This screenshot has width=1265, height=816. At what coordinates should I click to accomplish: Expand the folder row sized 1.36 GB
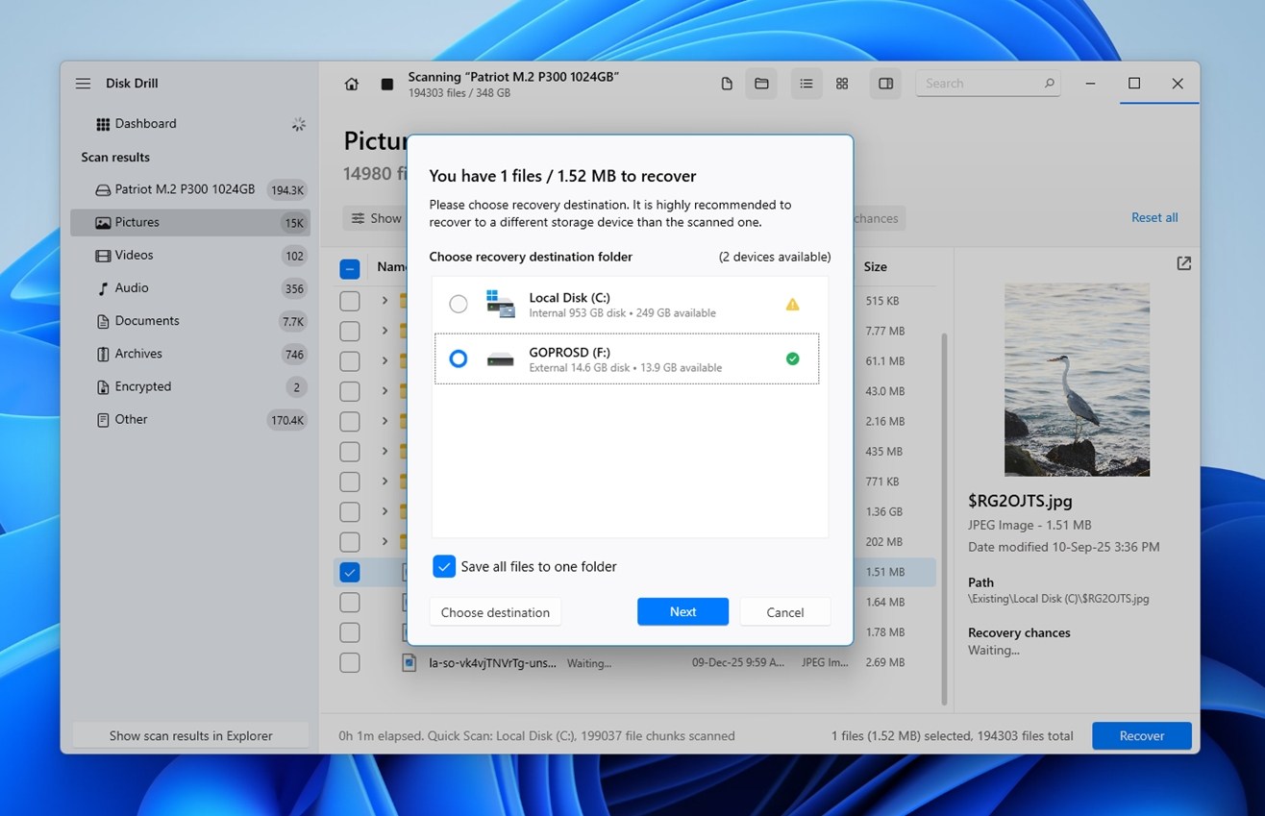[384, 511]
